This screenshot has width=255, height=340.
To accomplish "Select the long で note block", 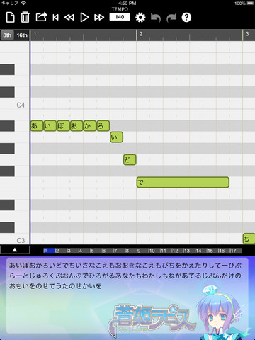I will 183,182.
